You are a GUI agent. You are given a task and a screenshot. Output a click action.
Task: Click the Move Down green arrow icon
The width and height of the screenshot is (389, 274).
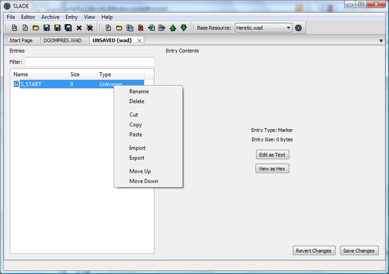184,28
